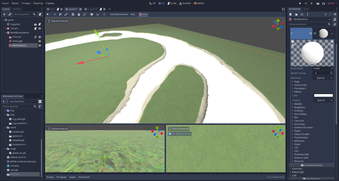Image resolution: width=339 pixels, height=181 pixels.
Task: Click the lock selected object icon
Action: pos(79,15)
